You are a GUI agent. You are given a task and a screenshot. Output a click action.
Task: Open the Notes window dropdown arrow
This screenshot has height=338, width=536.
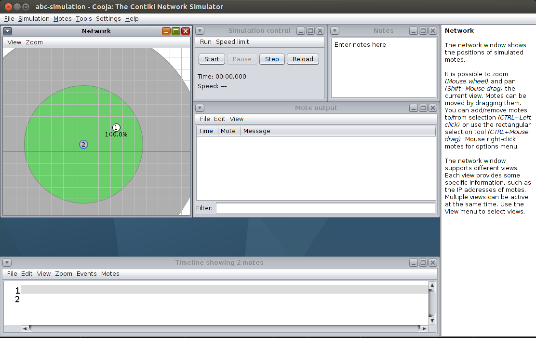point(335,31)
